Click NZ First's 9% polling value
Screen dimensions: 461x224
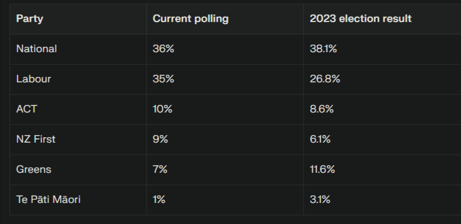pos(160,139)
